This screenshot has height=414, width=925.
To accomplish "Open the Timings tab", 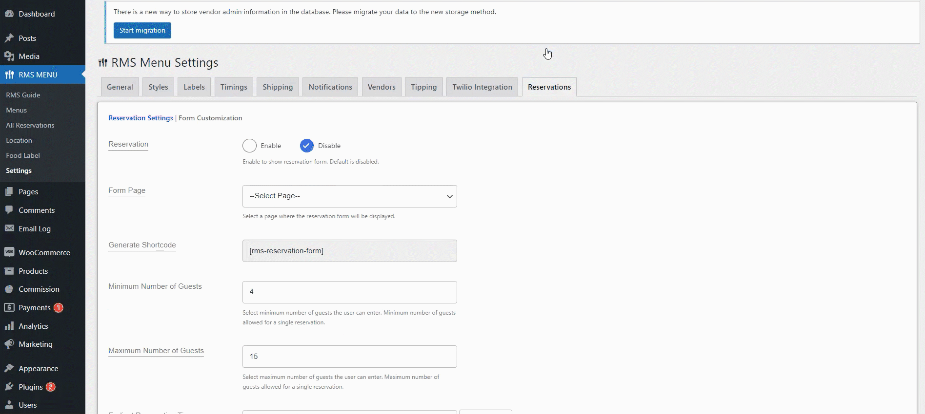I will point(234,87).
